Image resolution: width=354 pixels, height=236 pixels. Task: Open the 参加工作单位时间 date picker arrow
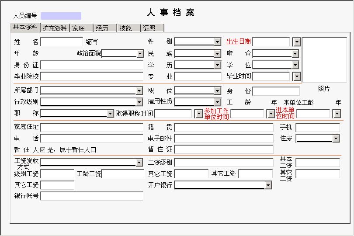coord(271,114)
